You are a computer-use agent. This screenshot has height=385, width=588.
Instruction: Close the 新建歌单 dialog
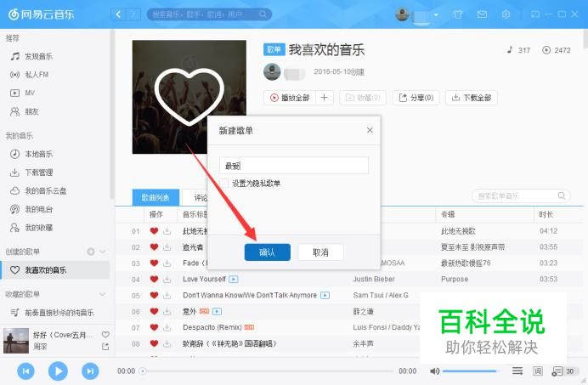[x=370, y=130]
